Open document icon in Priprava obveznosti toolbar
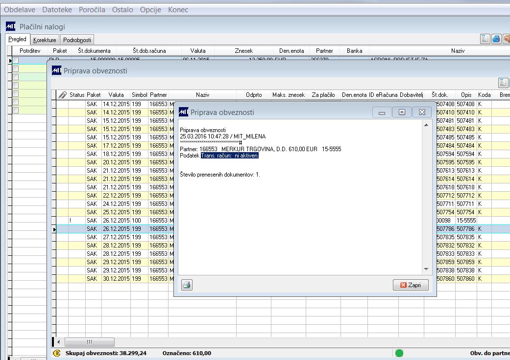The height and width of the screenshot is (360, 510). click(x=503, y=83)
